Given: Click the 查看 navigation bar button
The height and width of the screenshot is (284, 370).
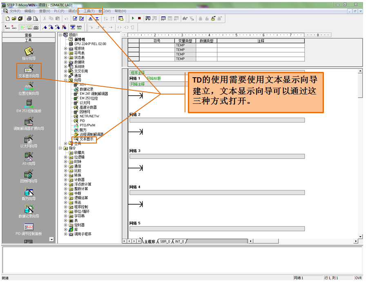Looking at the screenshot, I should 29,35.
